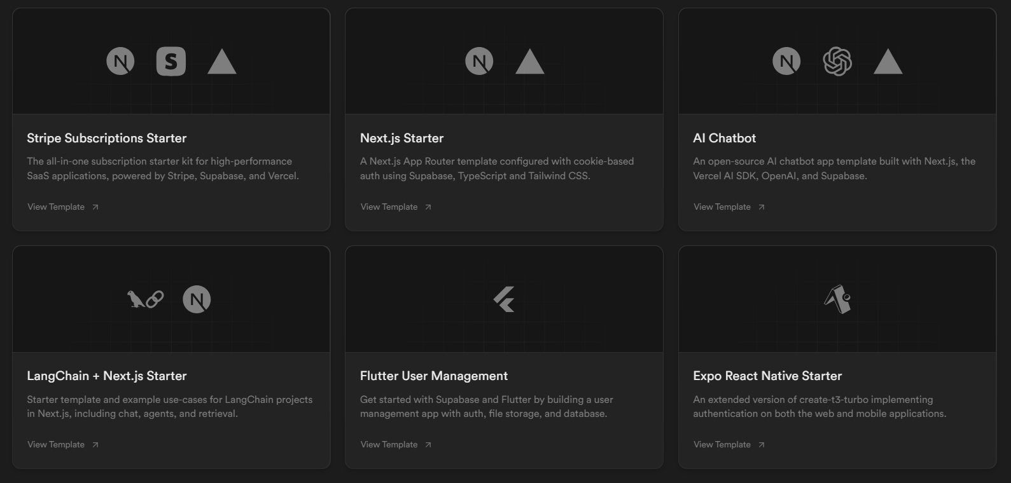
Task: Click description 'An extended version of create-t3-turbo'
Action: [819, 406]
